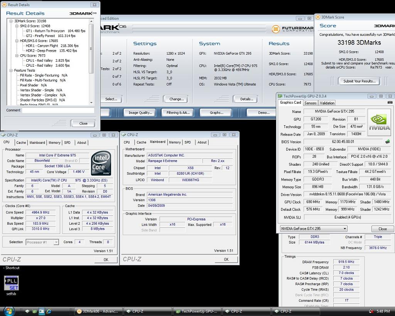Click the Details... system button in 3DMark06
395x316 pixels.
tap(246, 99)
